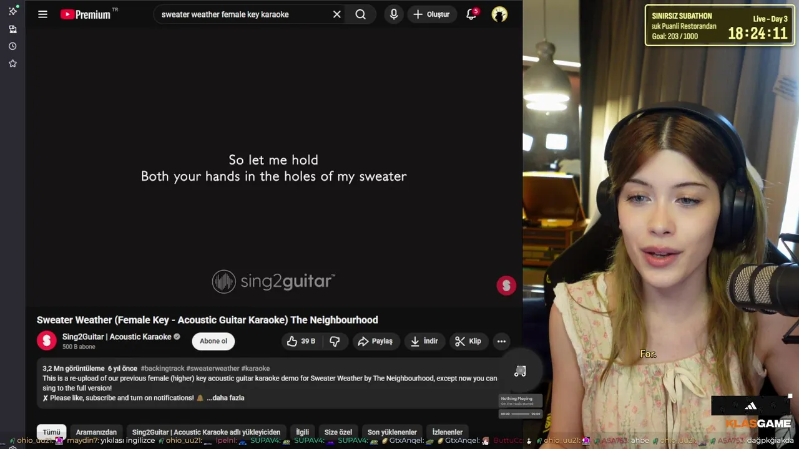Screen dimensions: 799x449
Task: Open the browser sidebar bookmarks icon
Action: point(12,29)
